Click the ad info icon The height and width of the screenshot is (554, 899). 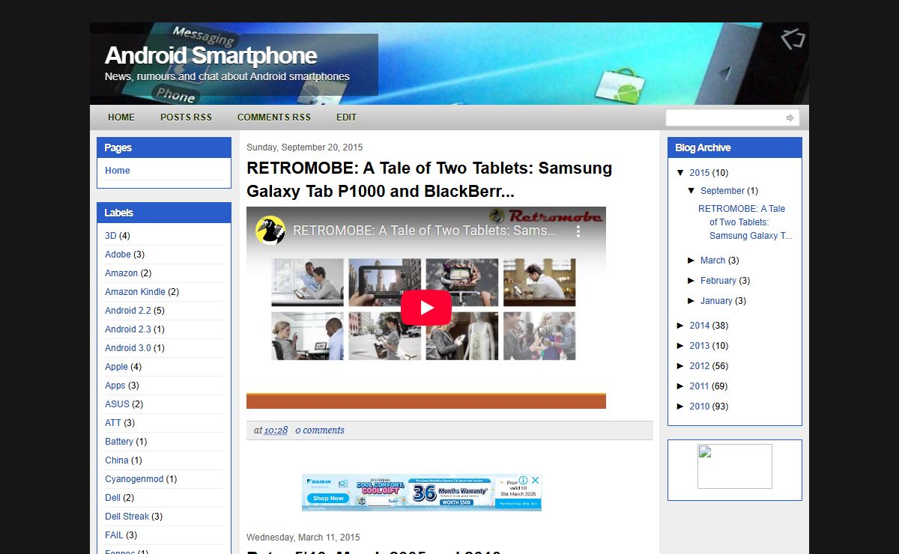524,481
